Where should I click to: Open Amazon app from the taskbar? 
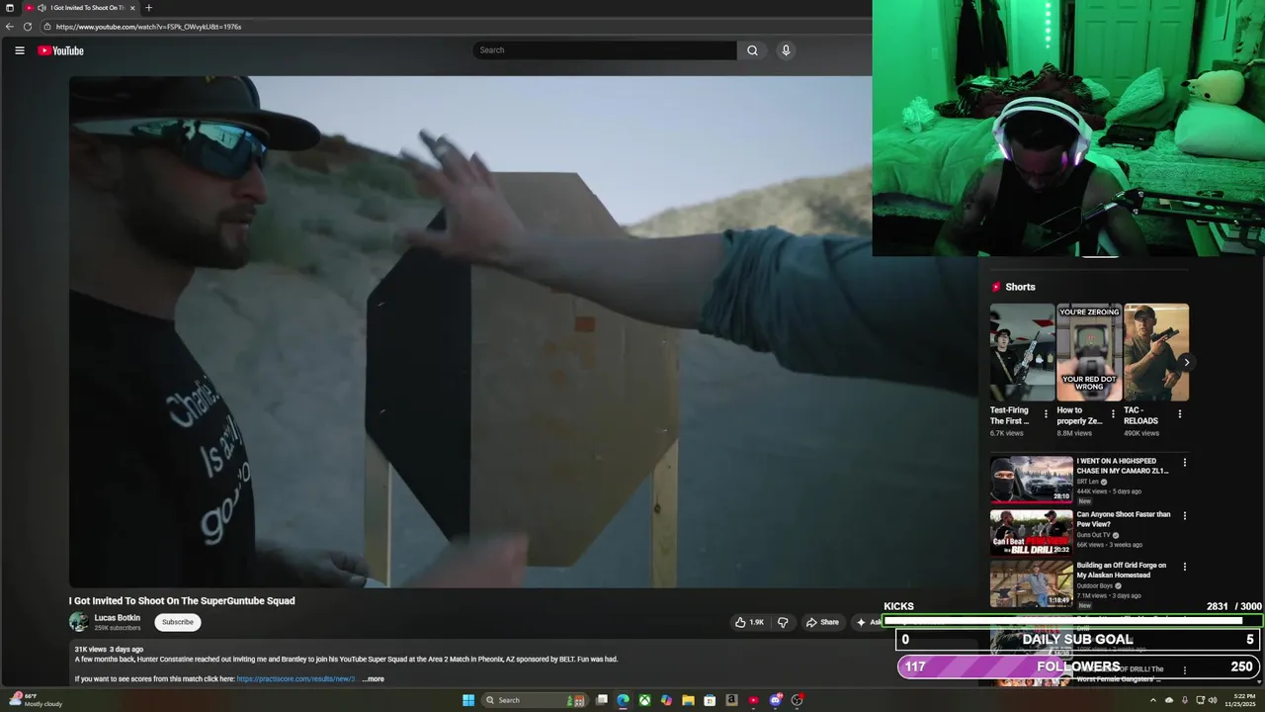tap(731, 700)
